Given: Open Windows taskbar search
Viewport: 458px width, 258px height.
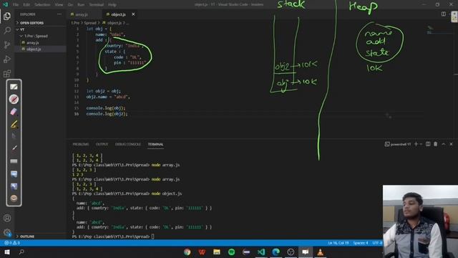Looking at the screenshot, I should click(21, 252).
